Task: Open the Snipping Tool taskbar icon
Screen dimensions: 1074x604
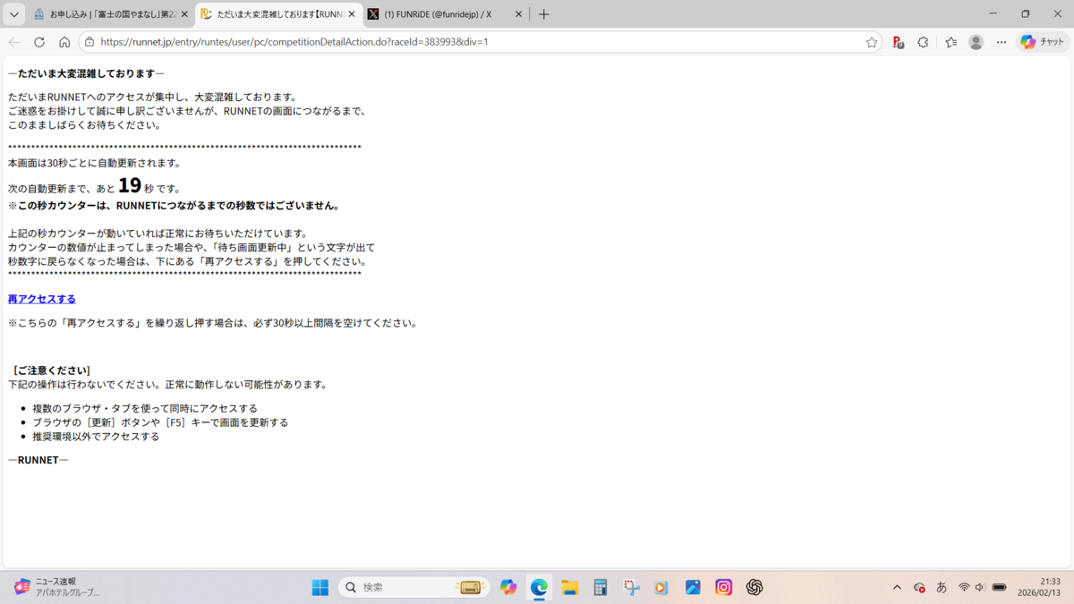Action: click(632, 587)
